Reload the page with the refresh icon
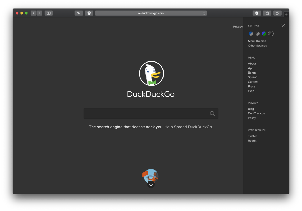 [204, 13]
